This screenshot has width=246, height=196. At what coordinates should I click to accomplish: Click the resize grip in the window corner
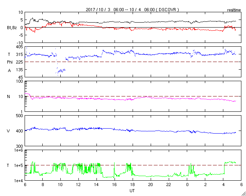(x=243, y=194)
